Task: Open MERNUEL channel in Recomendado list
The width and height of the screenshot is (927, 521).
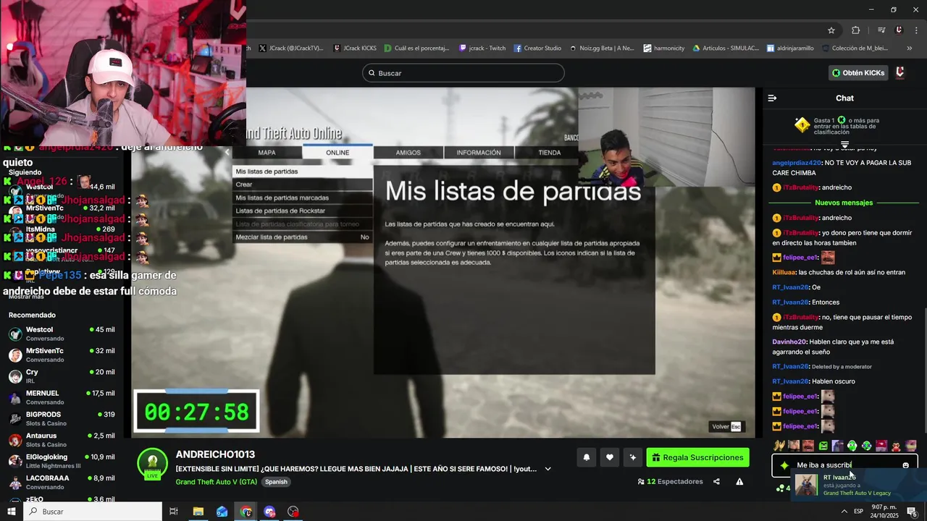Action: point(62,398)
